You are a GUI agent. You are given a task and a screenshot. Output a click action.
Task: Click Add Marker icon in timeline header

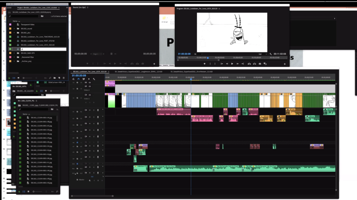(x=89, y=79)
